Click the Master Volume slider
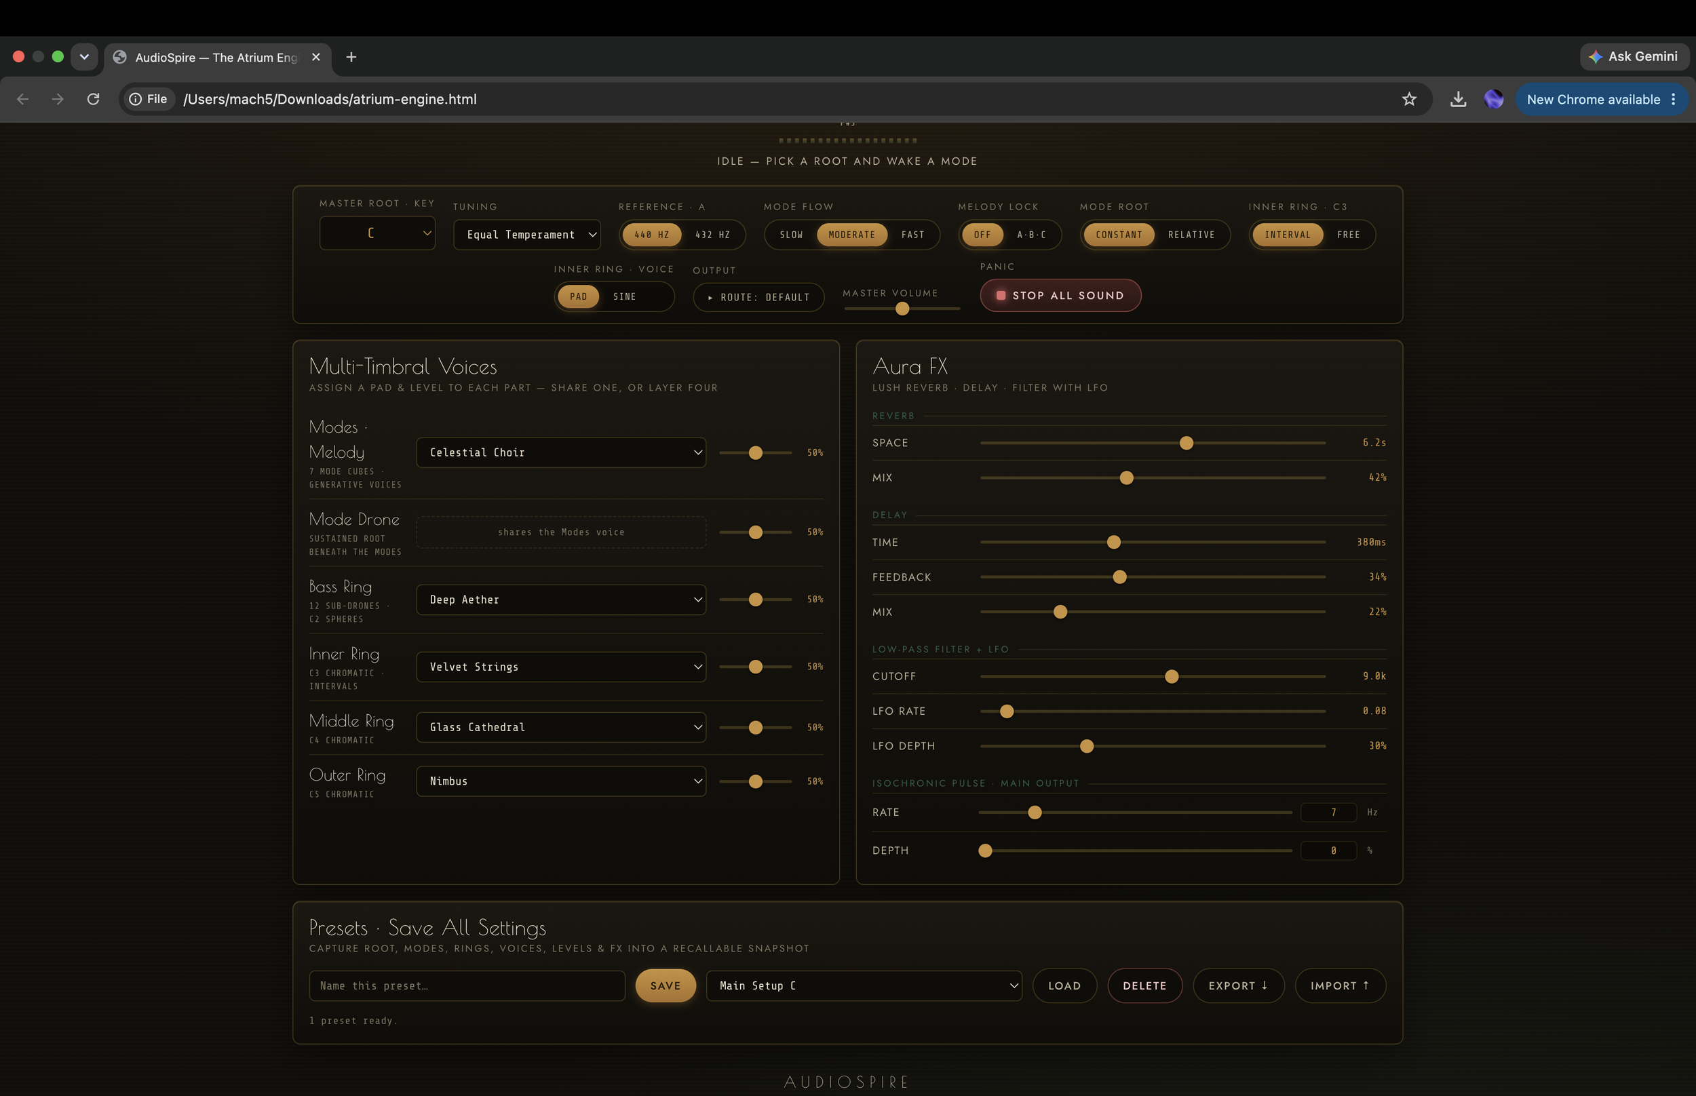The height and width of the screenshot is (1096, 1696). tap(902, 309)
